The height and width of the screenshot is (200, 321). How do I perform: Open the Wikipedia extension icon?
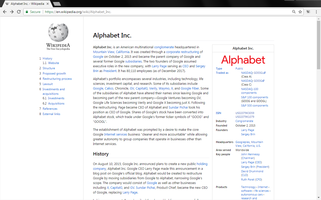tap(308, 11)
